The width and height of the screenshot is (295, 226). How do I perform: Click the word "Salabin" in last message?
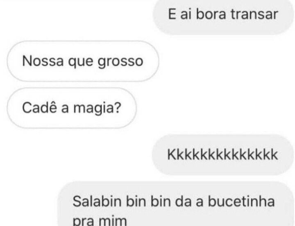(97, 201)
